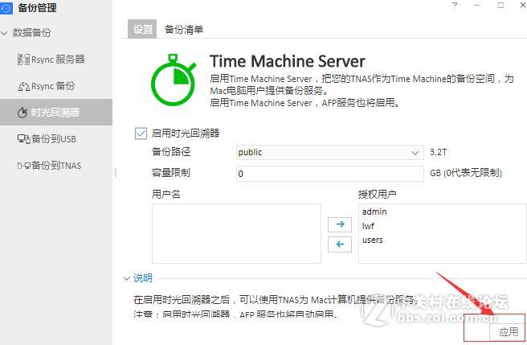Select 时光回溯器 in sidebar
527x345 pixels.
(56, 113)
